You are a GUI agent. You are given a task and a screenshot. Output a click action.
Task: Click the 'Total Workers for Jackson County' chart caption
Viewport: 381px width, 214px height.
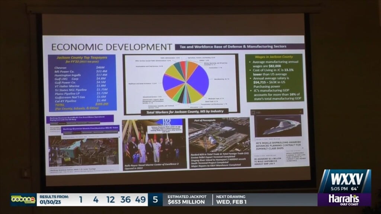pyautogui.click(x=185, y=111)
